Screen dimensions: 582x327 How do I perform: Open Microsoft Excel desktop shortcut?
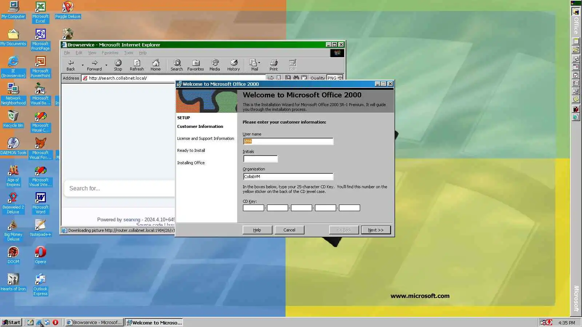pyautogui.click(x=40, y=12)
